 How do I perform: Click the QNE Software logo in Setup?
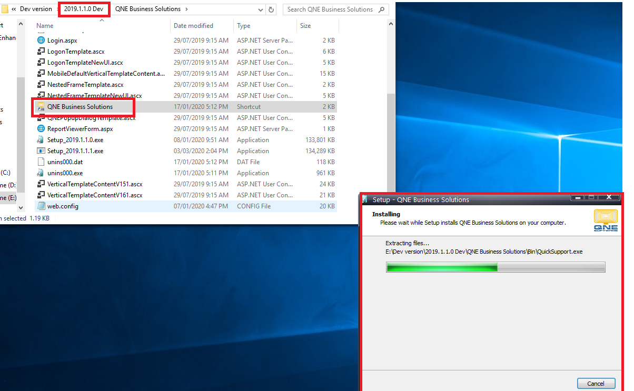pos(606,221)
